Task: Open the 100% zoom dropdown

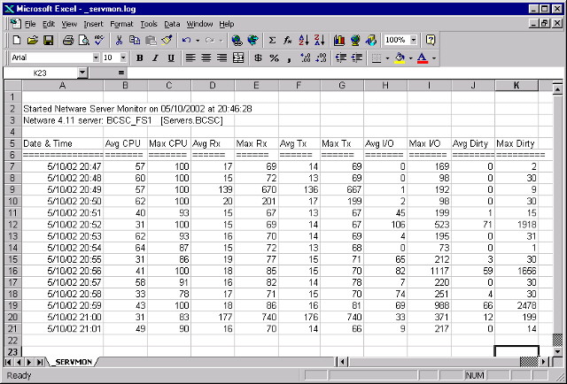Action: [x=414, y=41]
